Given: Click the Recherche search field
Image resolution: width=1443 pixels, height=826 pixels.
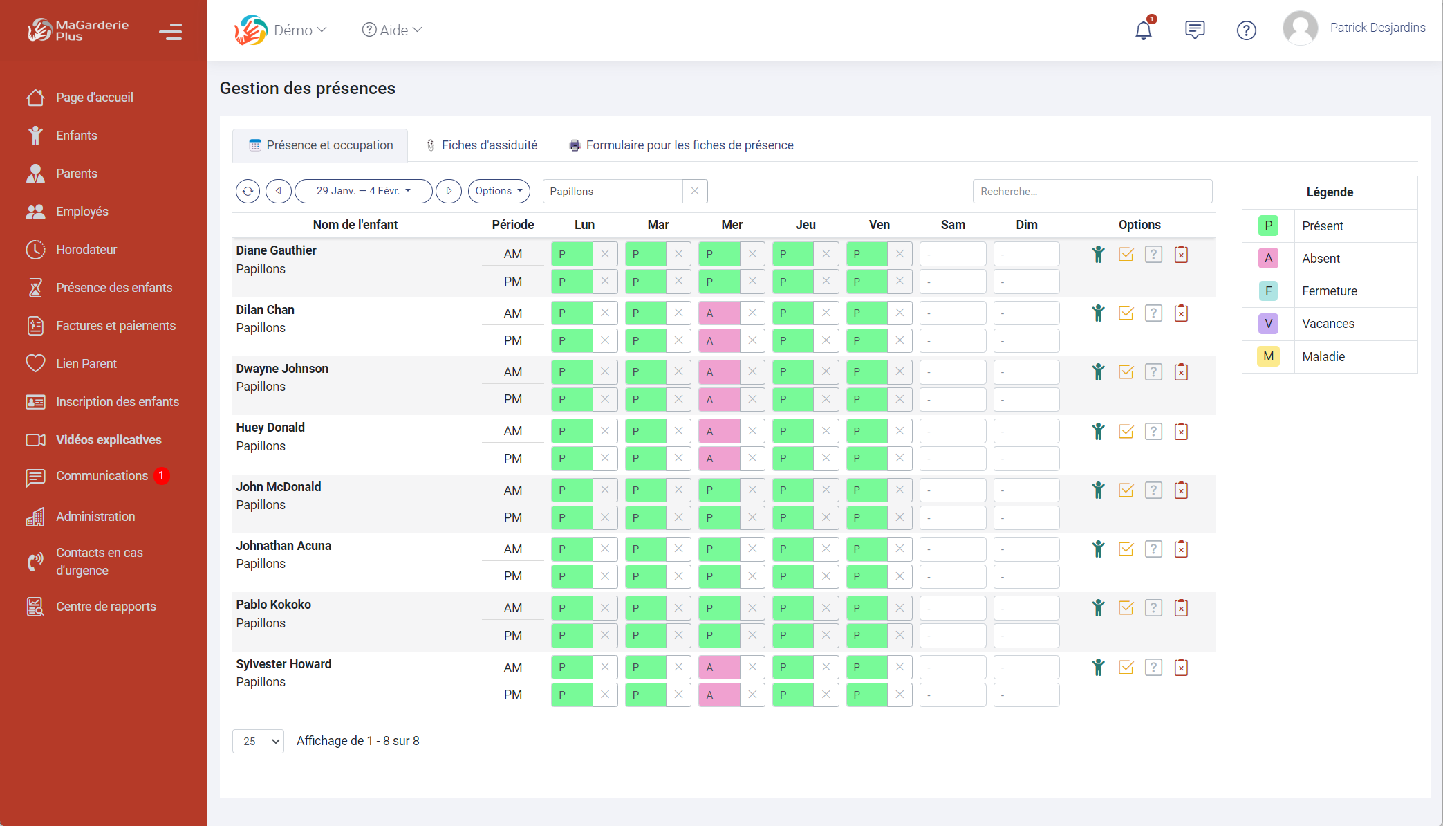Looking at the screenshot, I should pyautogui.click(x=1092, y=191).
